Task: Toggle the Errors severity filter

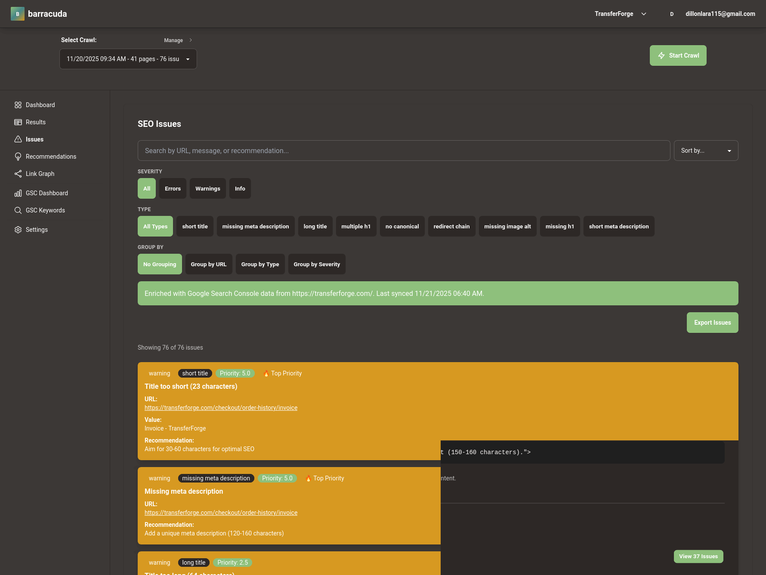Action: [172, 188]
